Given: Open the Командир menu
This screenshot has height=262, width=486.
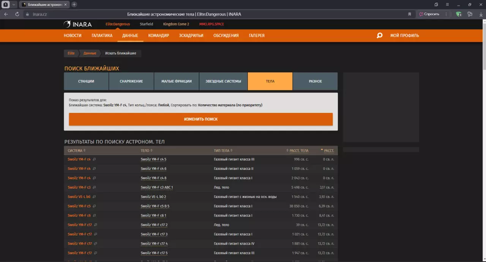Looking at the screenshot, I should coord(158,35).
